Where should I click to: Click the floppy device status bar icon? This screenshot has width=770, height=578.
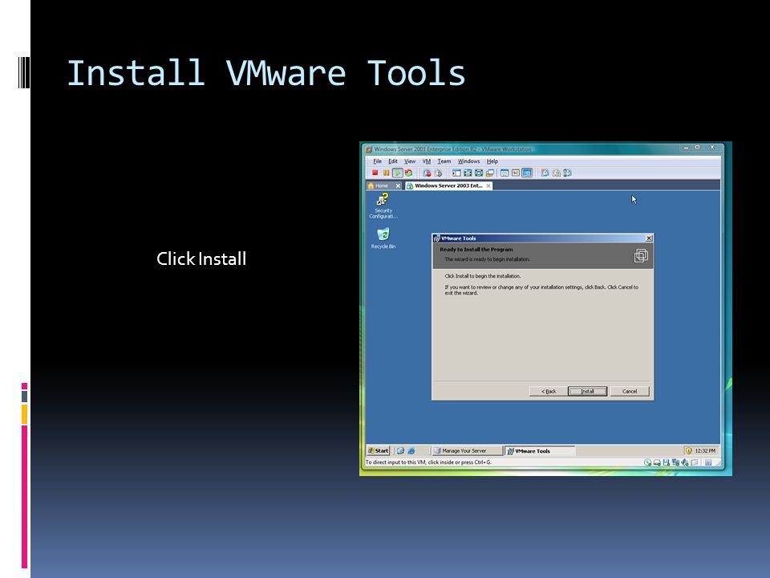tap(667, 462)
